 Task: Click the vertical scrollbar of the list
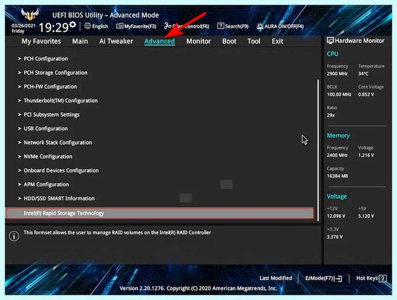click(318, 151)
